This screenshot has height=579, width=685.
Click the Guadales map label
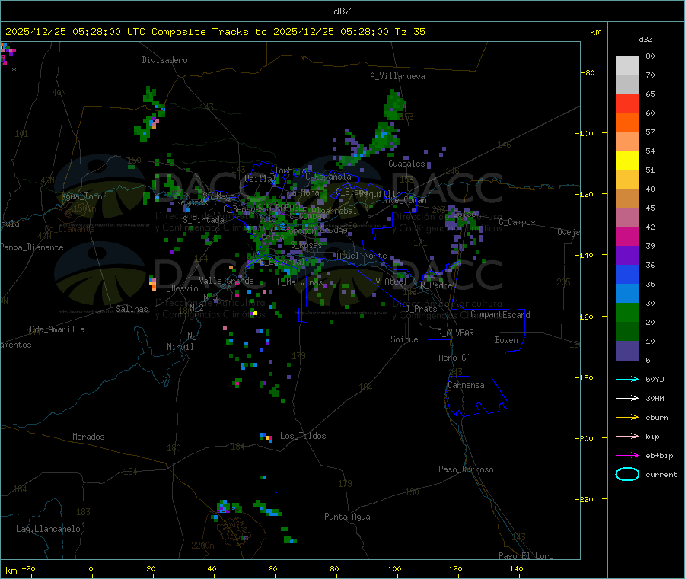click(x=406, y=164)
